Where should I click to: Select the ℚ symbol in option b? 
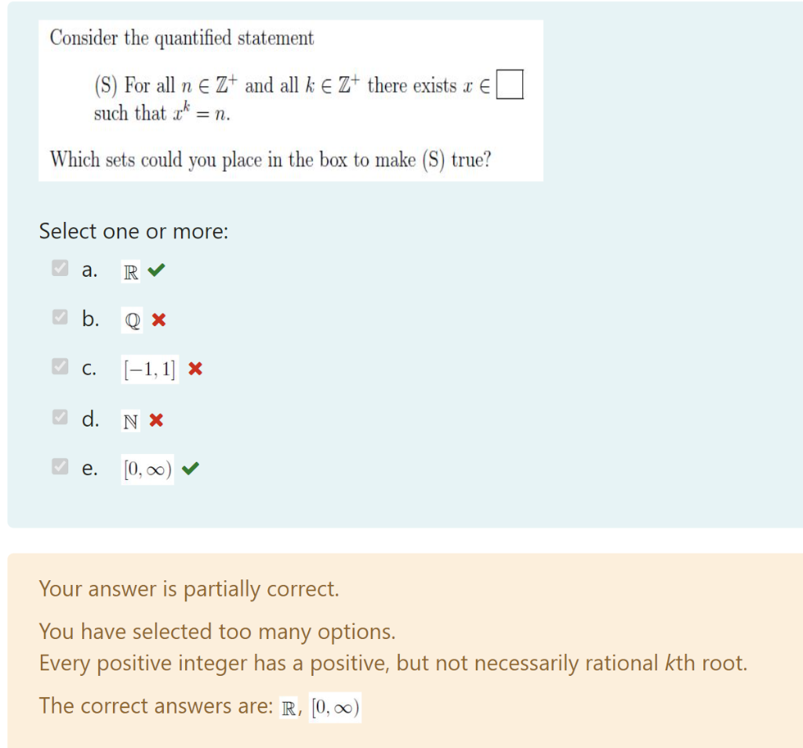[131, 320]
